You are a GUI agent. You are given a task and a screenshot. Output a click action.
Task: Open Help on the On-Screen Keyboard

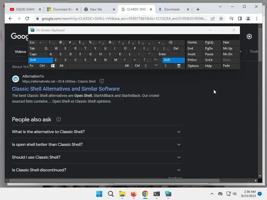point(213,66)
